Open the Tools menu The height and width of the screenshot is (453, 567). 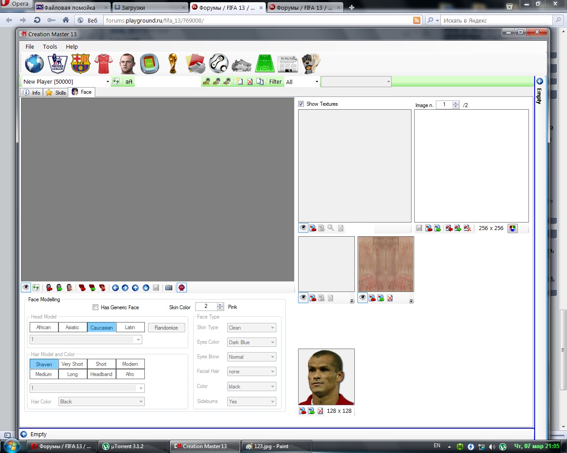click(x=50, y=46)
